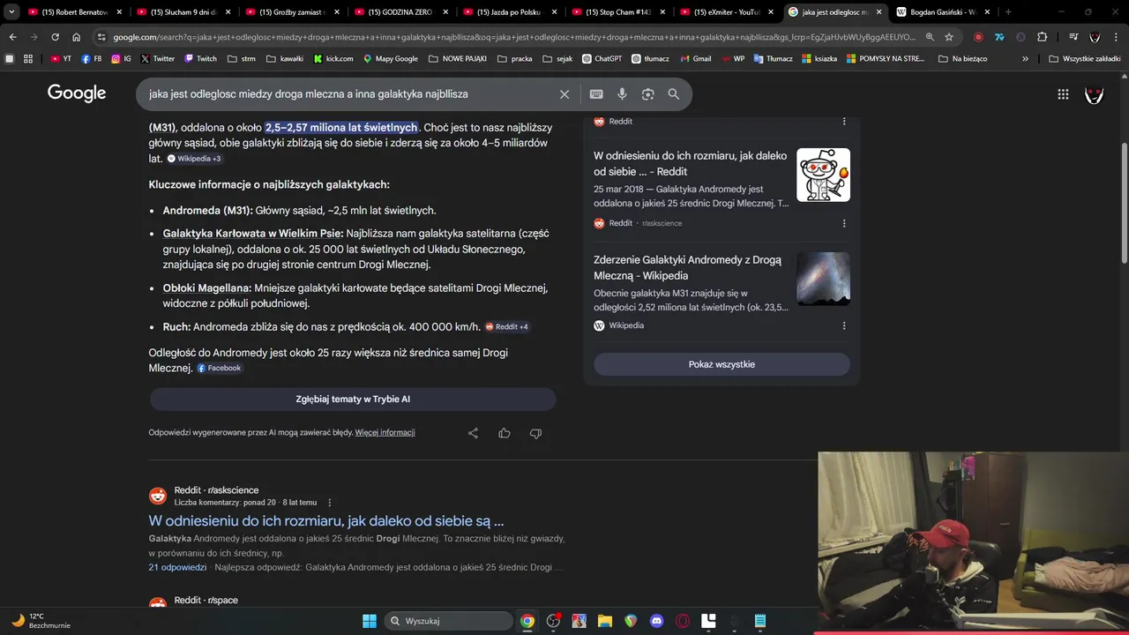Screen dimensions: 1129x635
Task: Click the Pokaż wszystkie sources button
Action: (722, 364)
